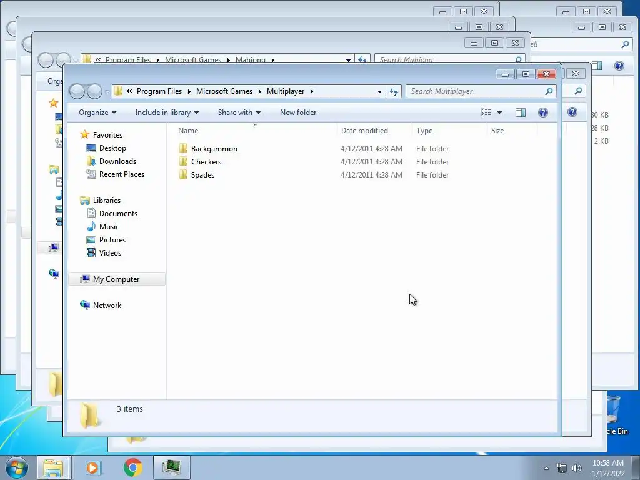Expand the views options arrow

pyautogui.click(x=499, y=112)
